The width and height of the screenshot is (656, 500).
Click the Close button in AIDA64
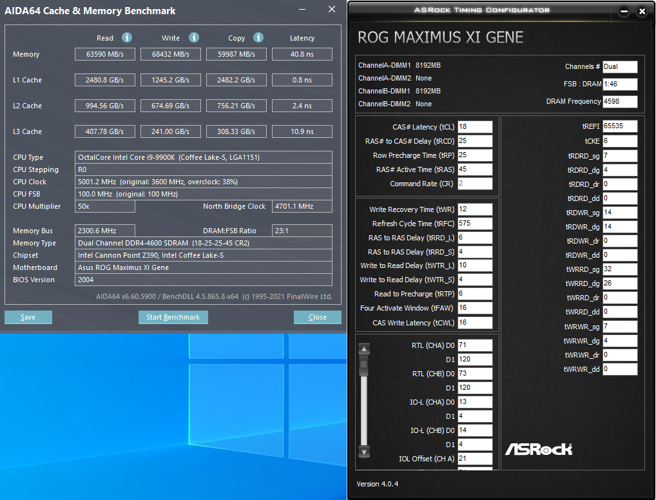[x=318, y=317]
